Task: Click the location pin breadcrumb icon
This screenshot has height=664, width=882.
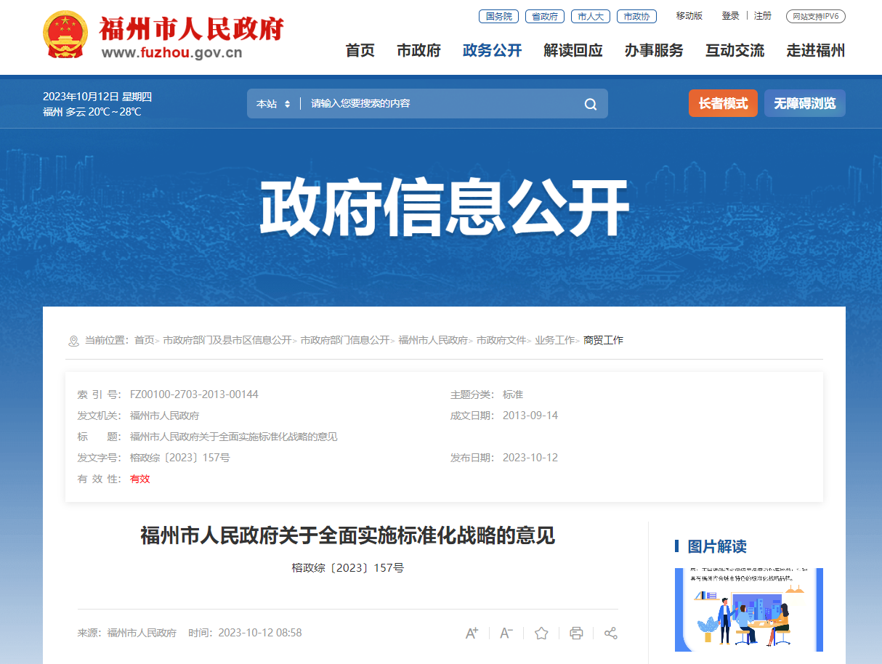Action: click(72, 340)
